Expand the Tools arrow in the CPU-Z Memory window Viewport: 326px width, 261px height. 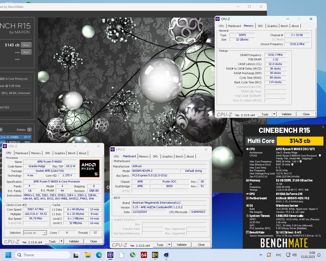tap(274, 114)
